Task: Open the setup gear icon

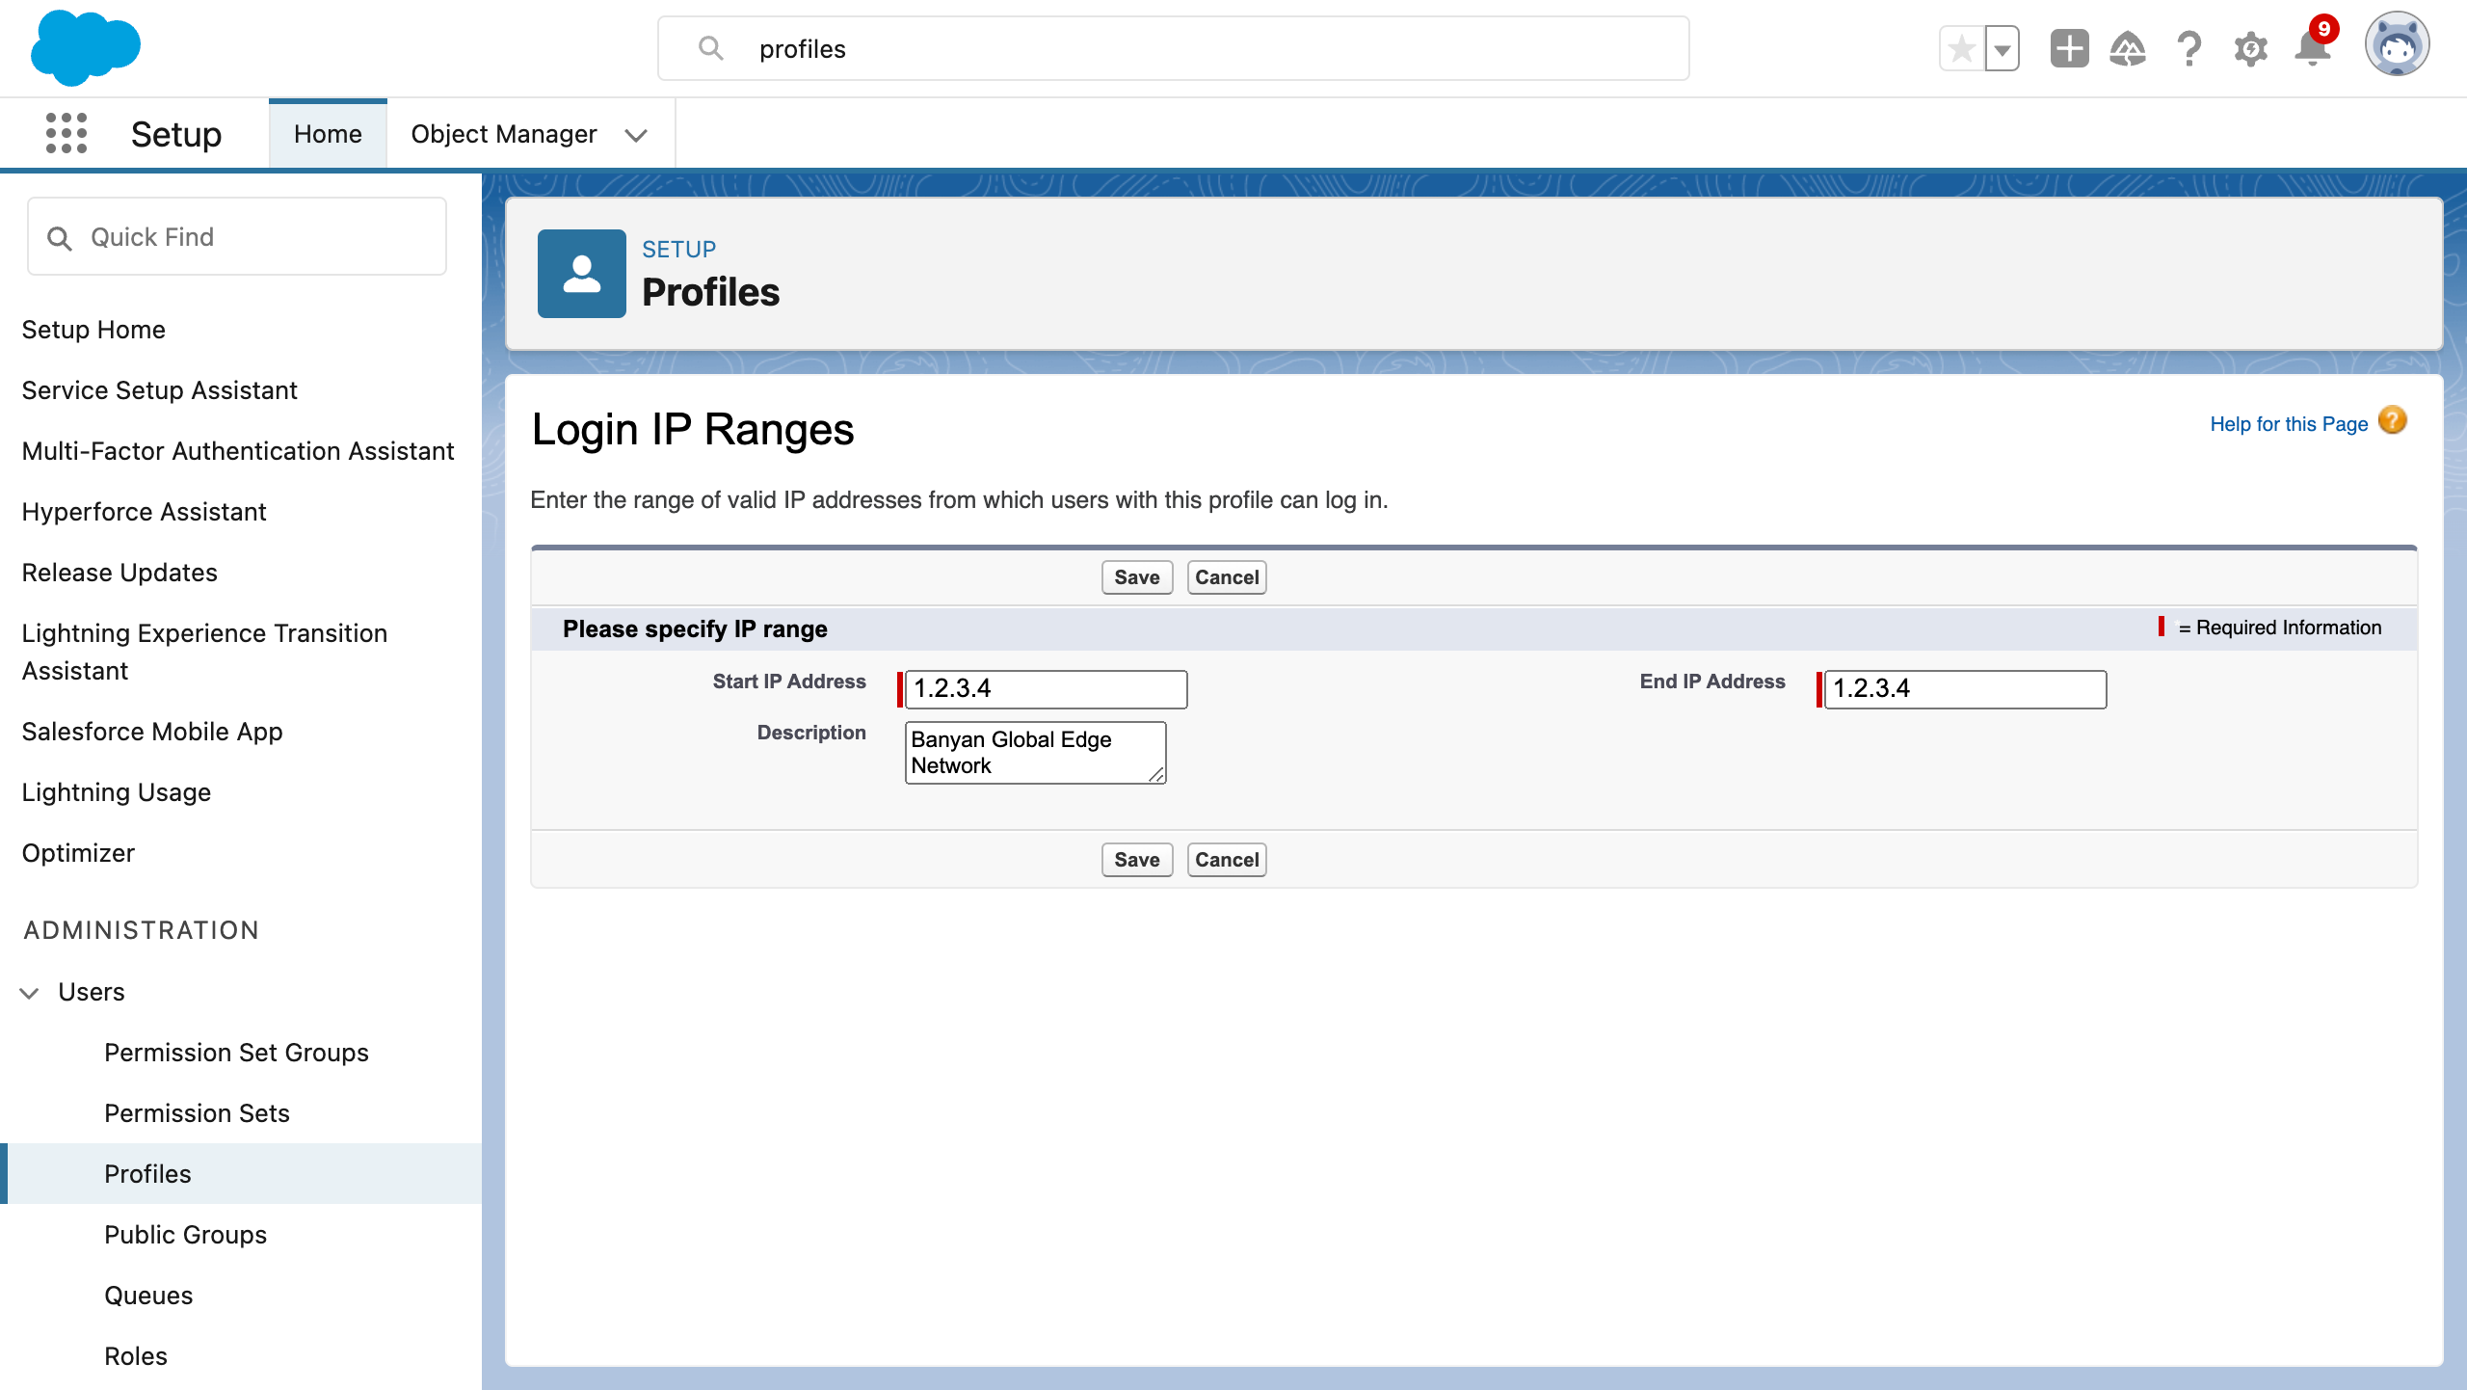Action: (2250, 48)
